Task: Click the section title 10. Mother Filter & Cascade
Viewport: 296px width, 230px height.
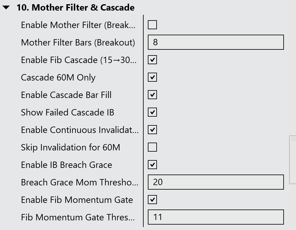Action: point(75,8)
